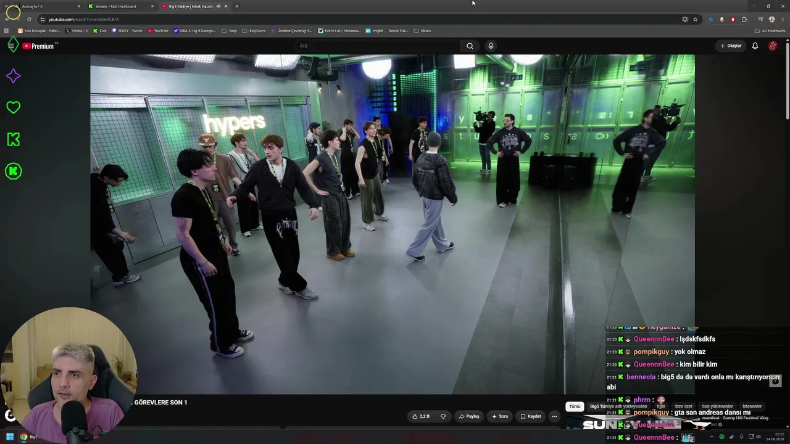
Task: Click the green heart overlay icon
Action: (x=13, y=107)
